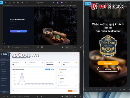
Task: Share image-17.png using share icon
Action: click(18, 3)
